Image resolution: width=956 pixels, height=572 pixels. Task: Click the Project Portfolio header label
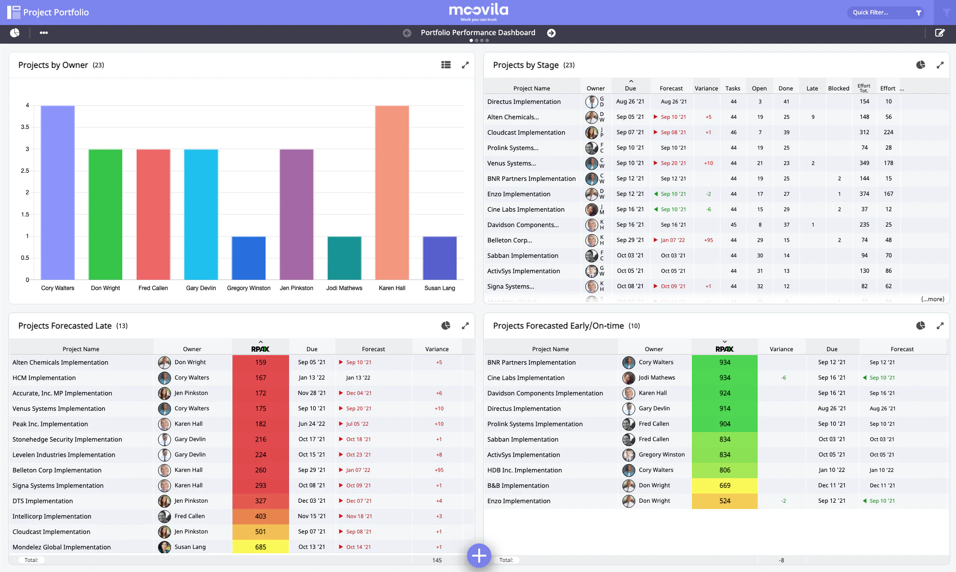click(x=56, y=12)
